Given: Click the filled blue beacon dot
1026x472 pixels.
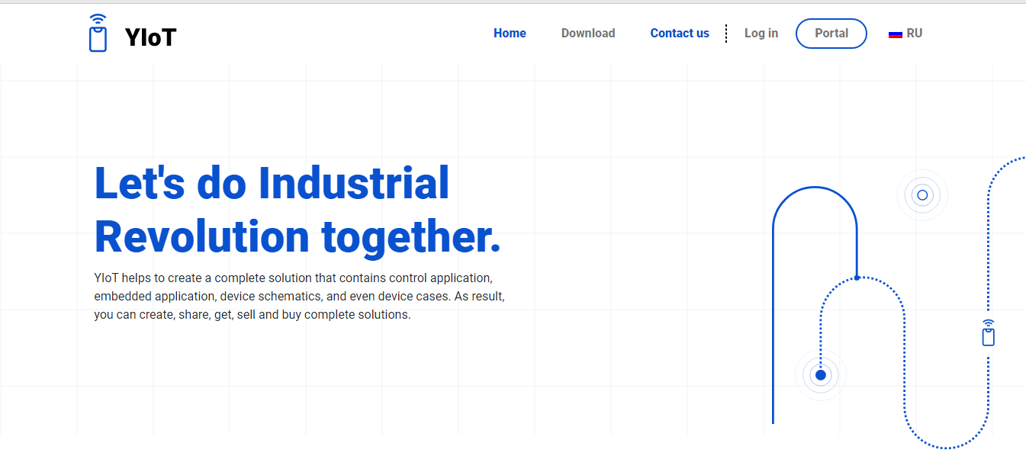Looking at the screenshot, I should coord(821,375).
